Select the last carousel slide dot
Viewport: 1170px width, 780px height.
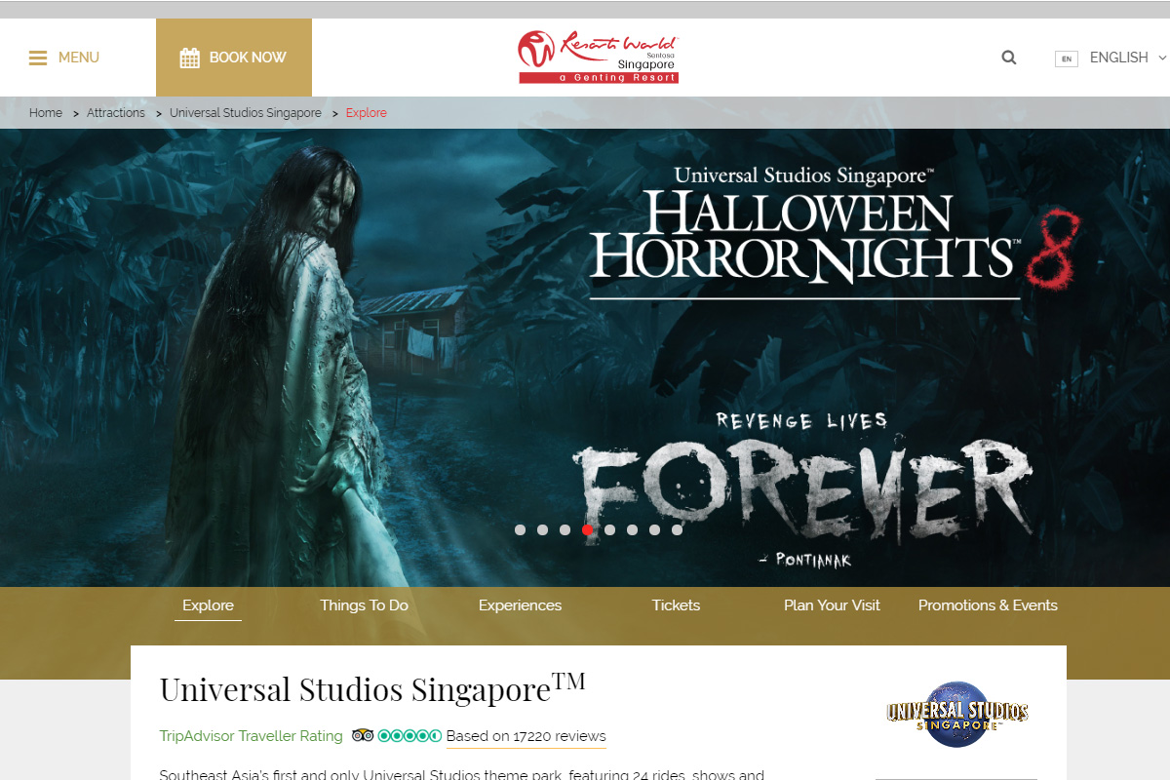tap(677, 530)
